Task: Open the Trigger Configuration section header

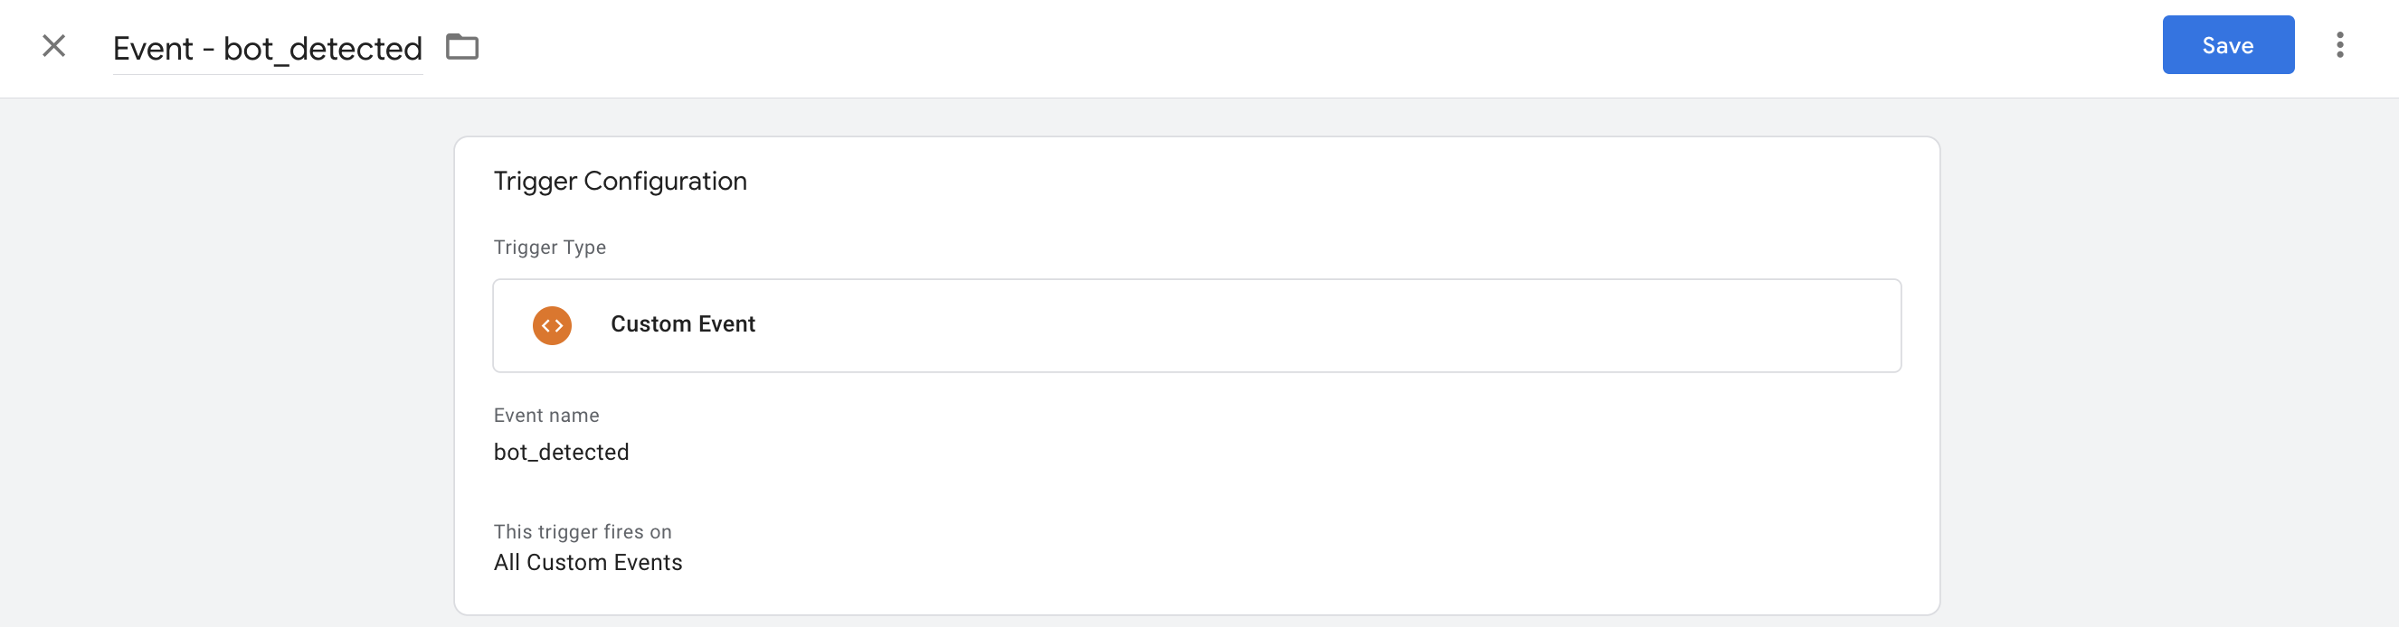Action: [621, 181]
